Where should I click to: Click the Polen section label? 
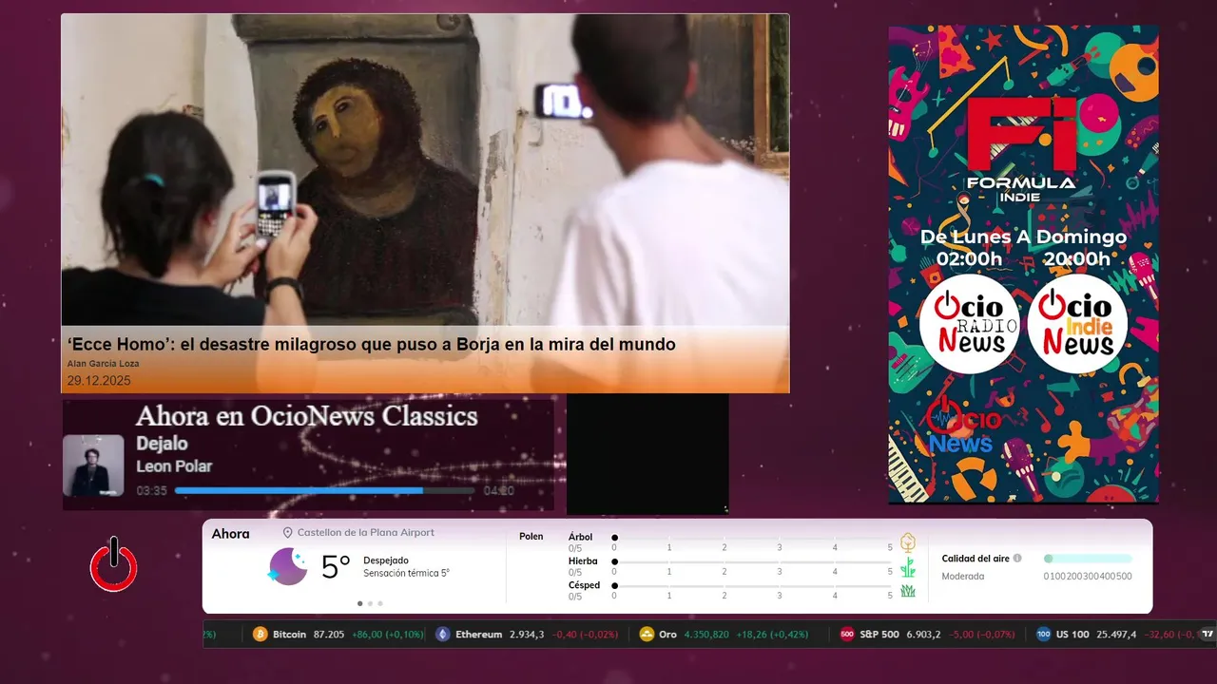point(531,537)
